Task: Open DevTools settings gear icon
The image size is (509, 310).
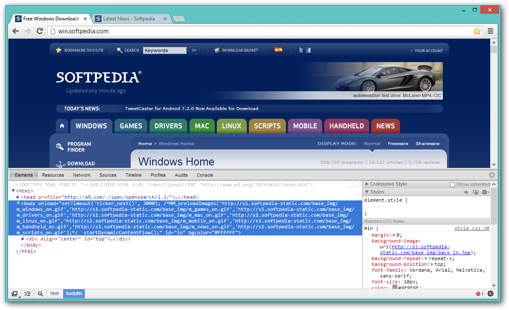Action: [491, 294]
